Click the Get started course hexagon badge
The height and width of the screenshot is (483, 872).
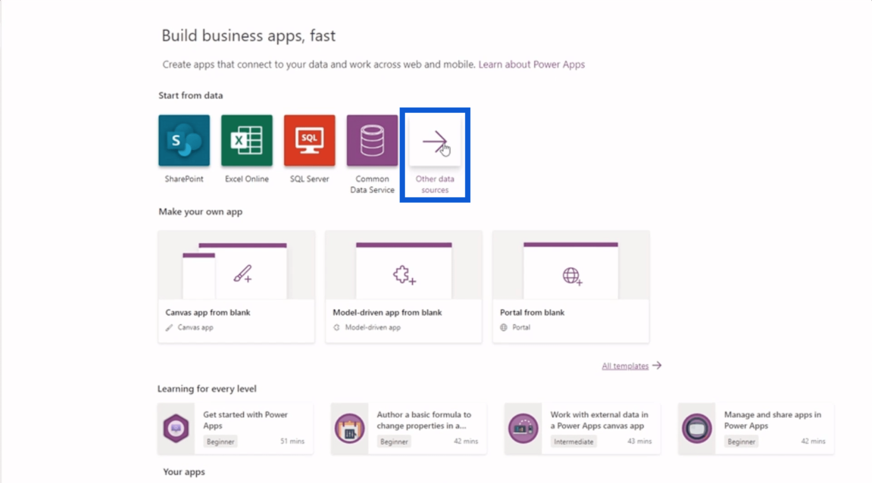coord(176,429)
